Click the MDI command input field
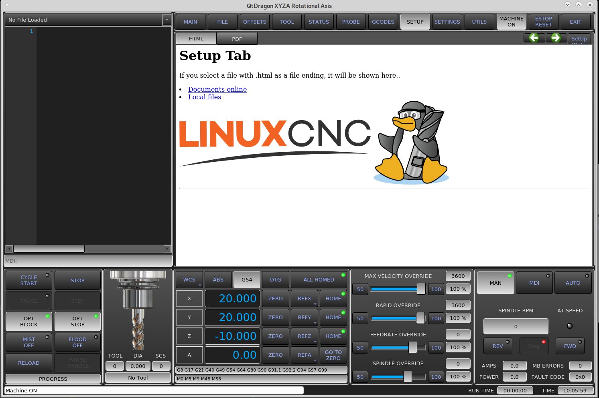This screenshot has width=599, height=398. (x=88, y=261)
